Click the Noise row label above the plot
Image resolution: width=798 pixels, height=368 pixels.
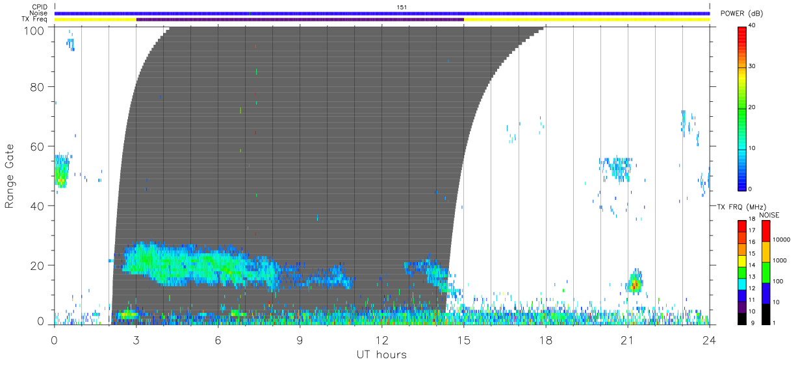(39, 13)
